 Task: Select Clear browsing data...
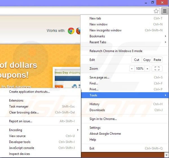(x=40, y=112)
